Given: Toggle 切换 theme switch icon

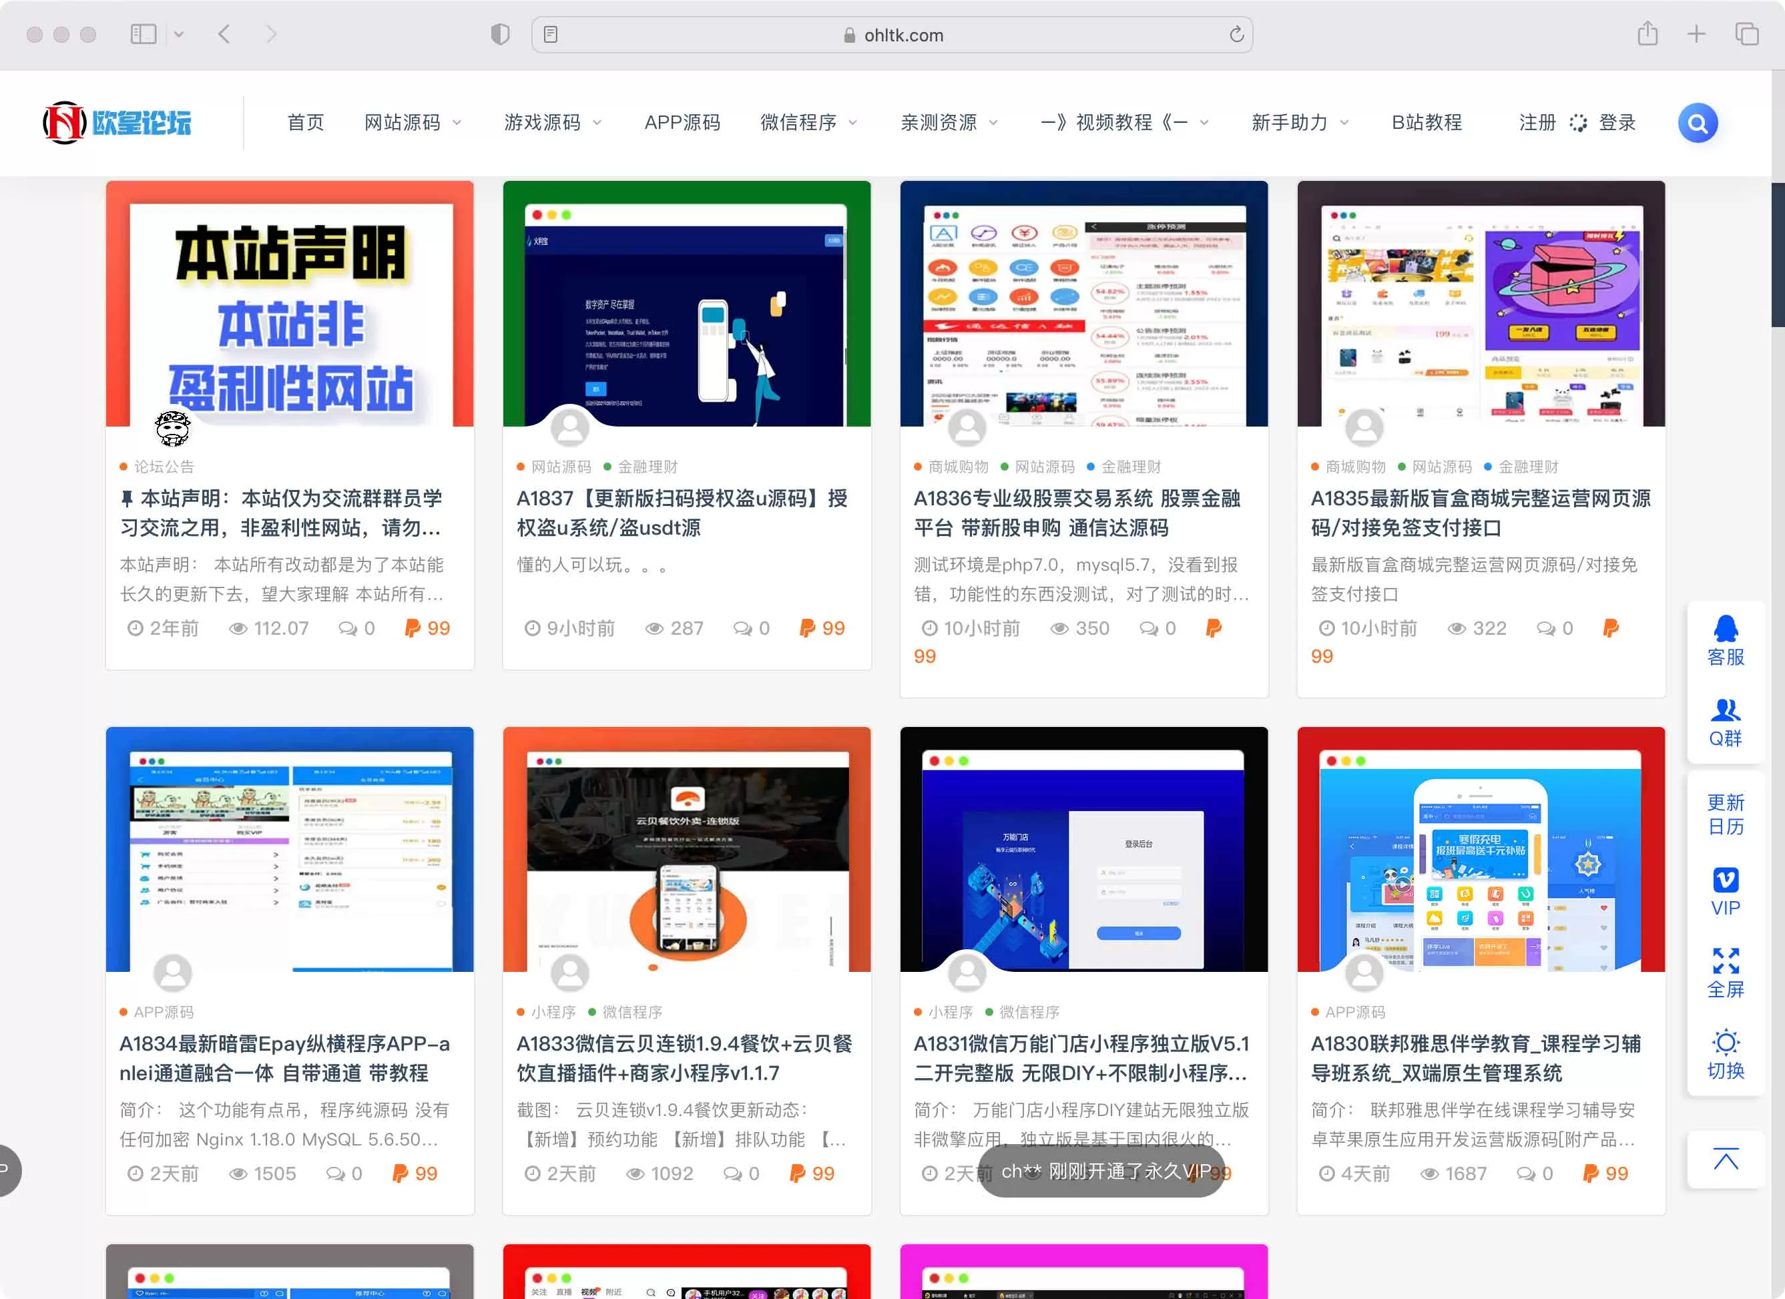Looking at the screenshot, I should [x=1725, y=1055].
